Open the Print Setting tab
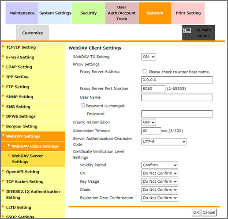The width and height of the screenshot is (228, 219). click(188, 13)
